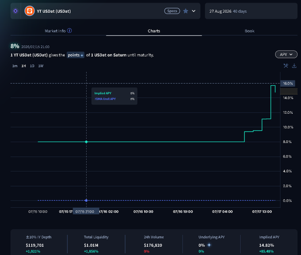The image size is (301, 255).
Task: Open the Book tab
Action: tap(249, 31)
